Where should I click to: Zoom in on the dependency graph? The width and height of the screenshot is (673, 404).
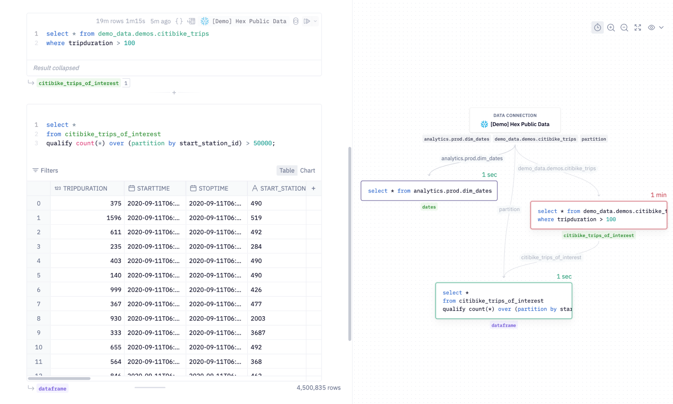coord(611,27)
